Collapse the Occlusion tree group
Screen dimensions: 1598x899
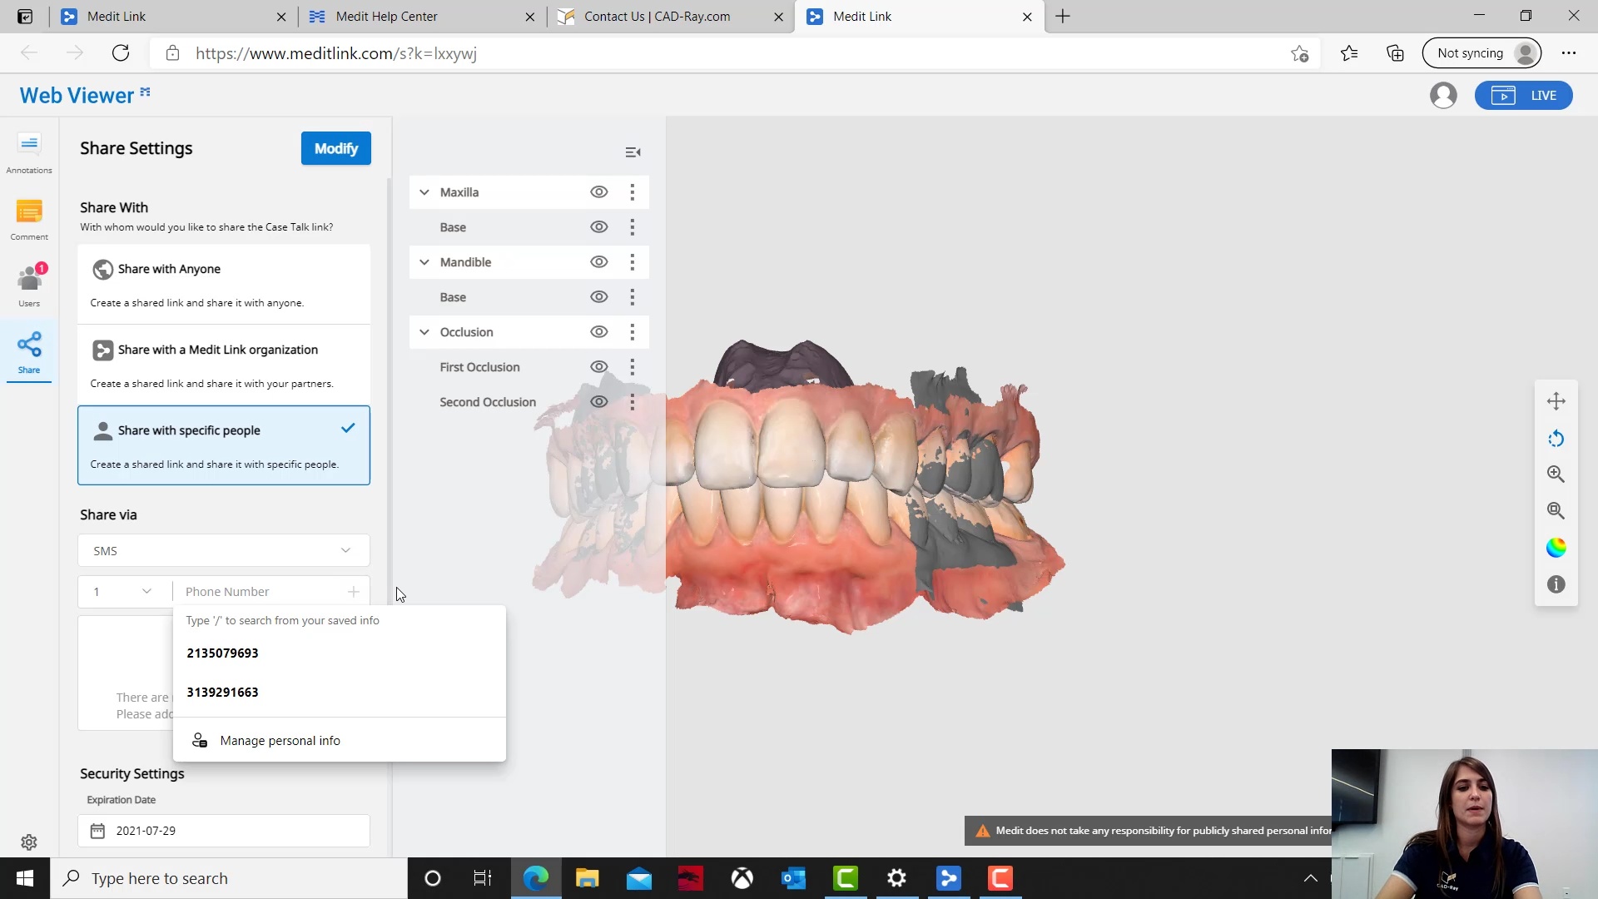click(424, 332)
